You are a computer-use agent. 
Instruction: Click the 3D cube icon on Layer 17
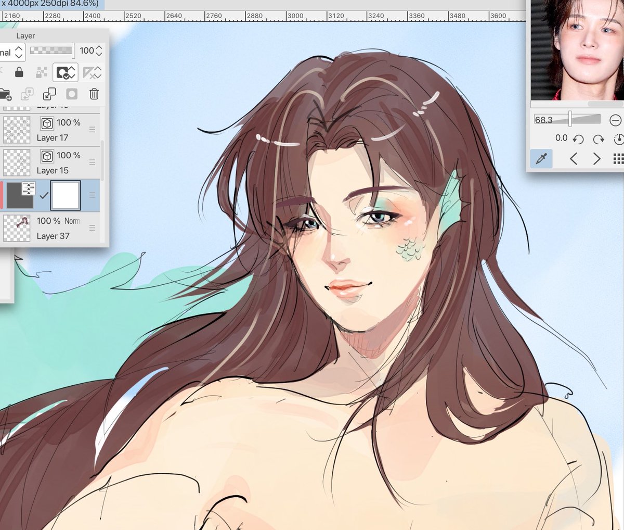(47, 123)
